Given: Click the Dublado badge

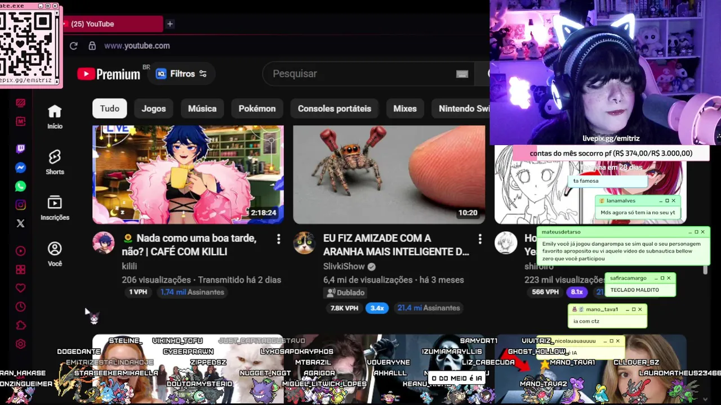Looking at the screenshot, I should coord(346,292).
